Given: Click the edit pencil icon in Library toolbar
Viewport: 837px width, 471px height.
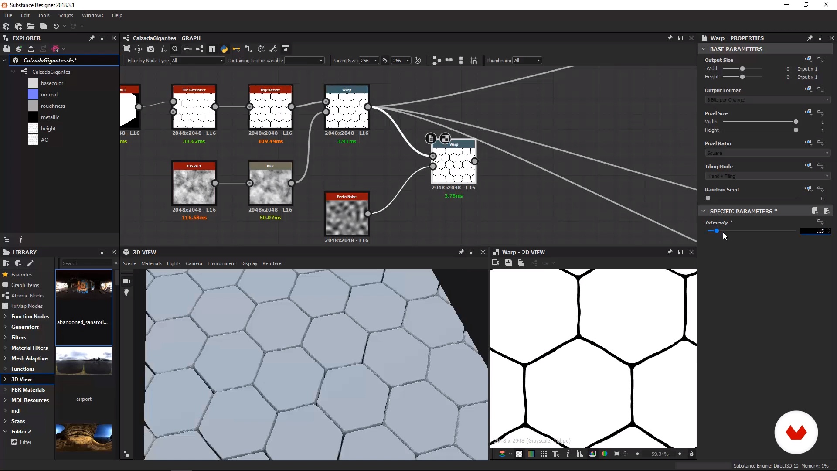Looking at the screenshot, I should pos(30,263).
